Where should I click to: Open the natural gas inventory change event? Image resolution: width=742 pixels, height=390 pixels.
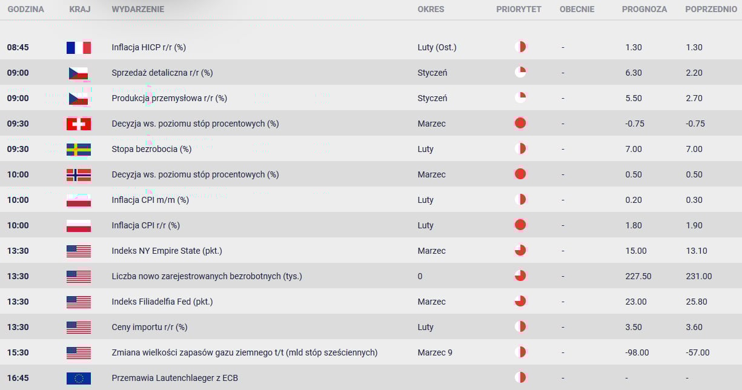pyautogui.click(x=245, y=352)
